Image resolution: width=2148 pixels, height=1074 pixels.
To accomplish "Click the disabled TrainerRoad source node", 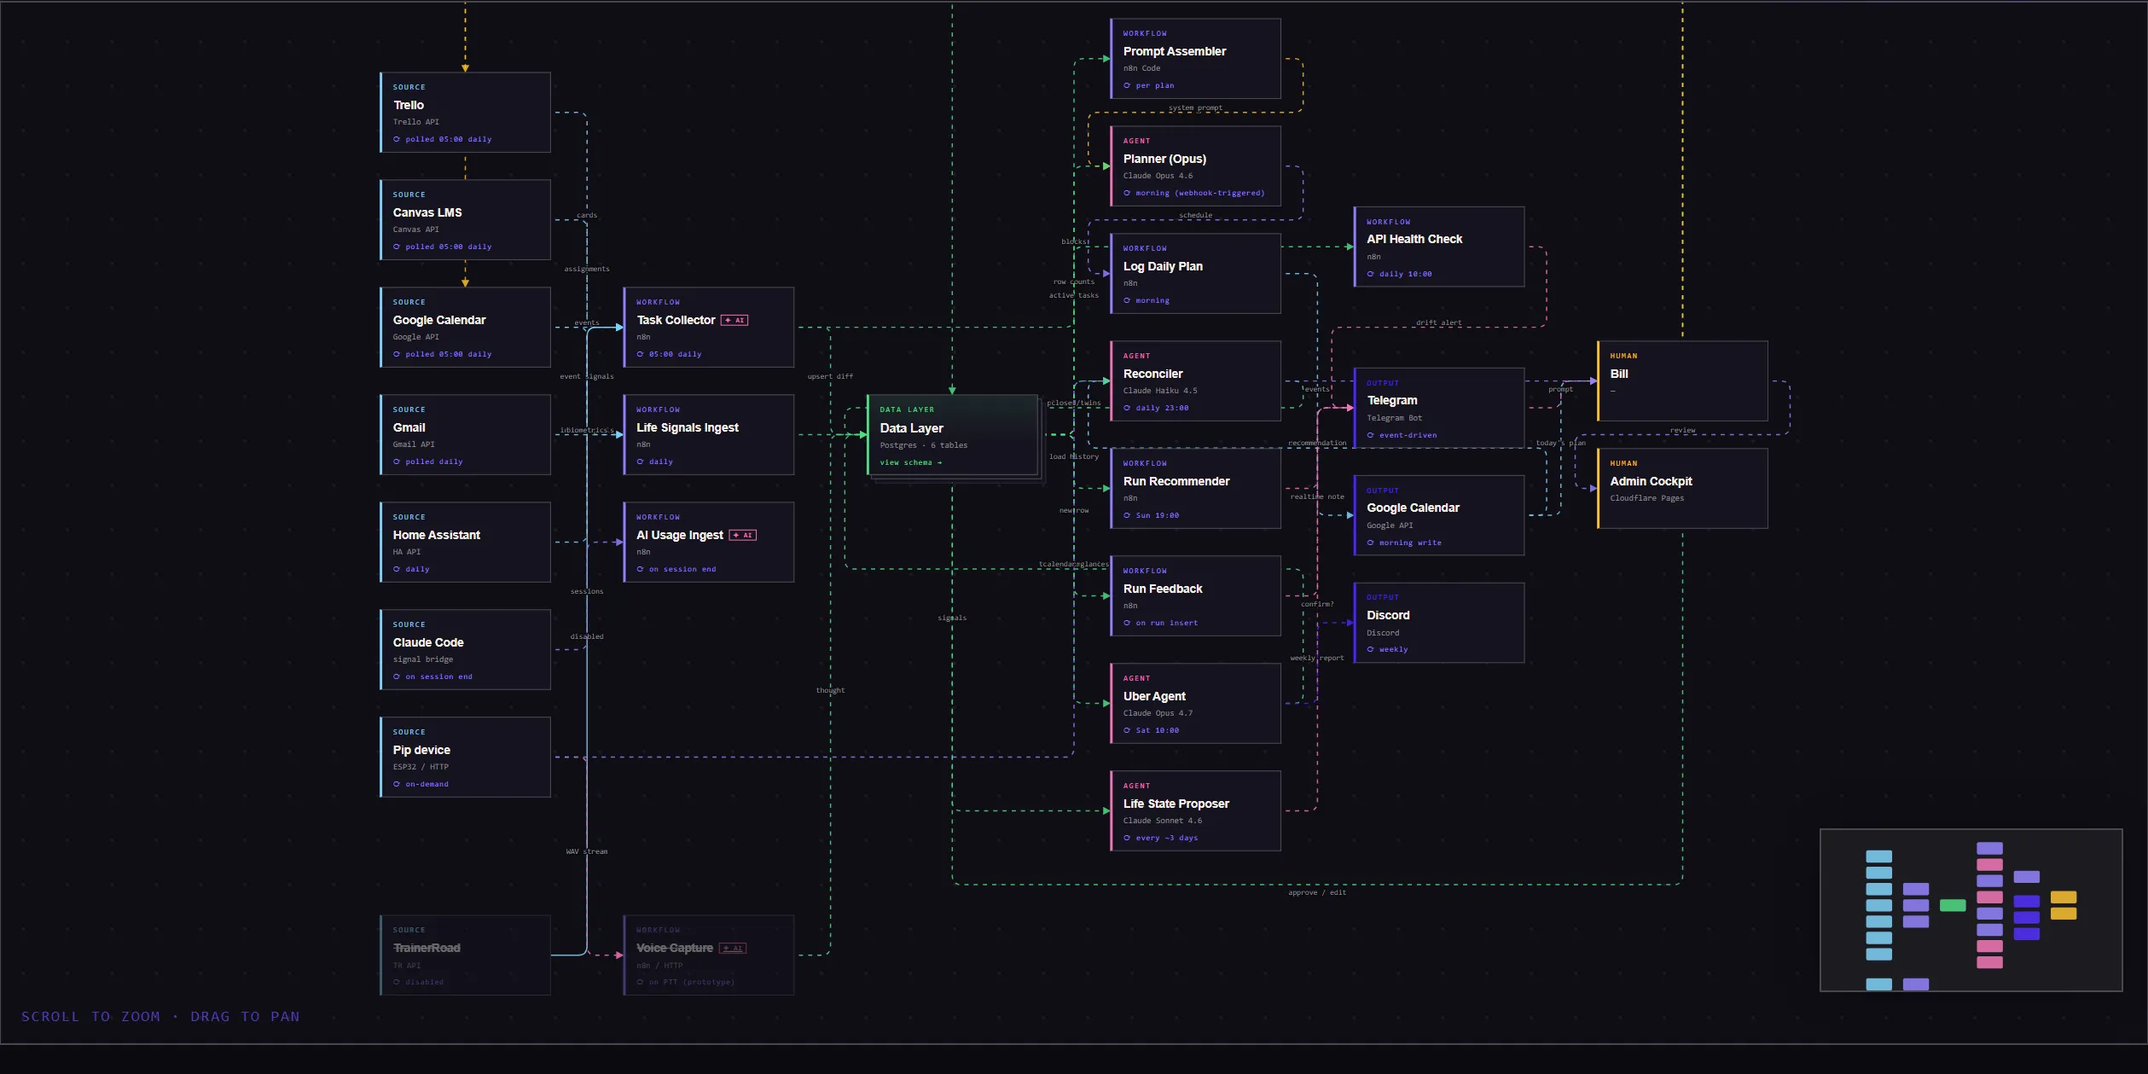I will [465, 955].
